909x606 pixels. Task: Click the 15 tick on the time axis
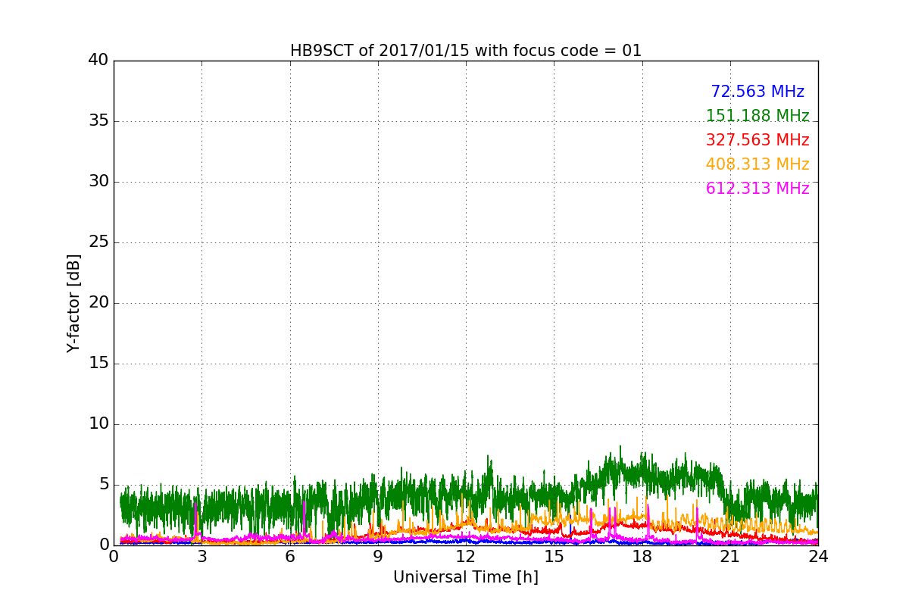(x=554, y=556)
